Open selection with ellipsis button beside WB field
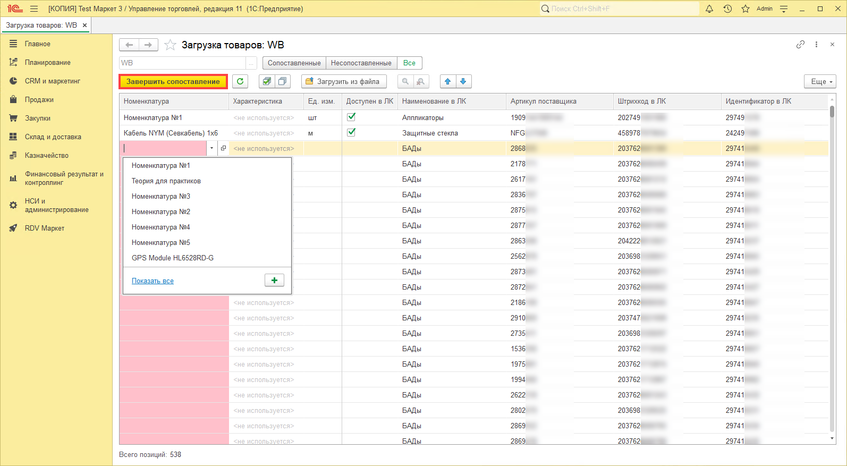847x466 pixels. (251, 63)
